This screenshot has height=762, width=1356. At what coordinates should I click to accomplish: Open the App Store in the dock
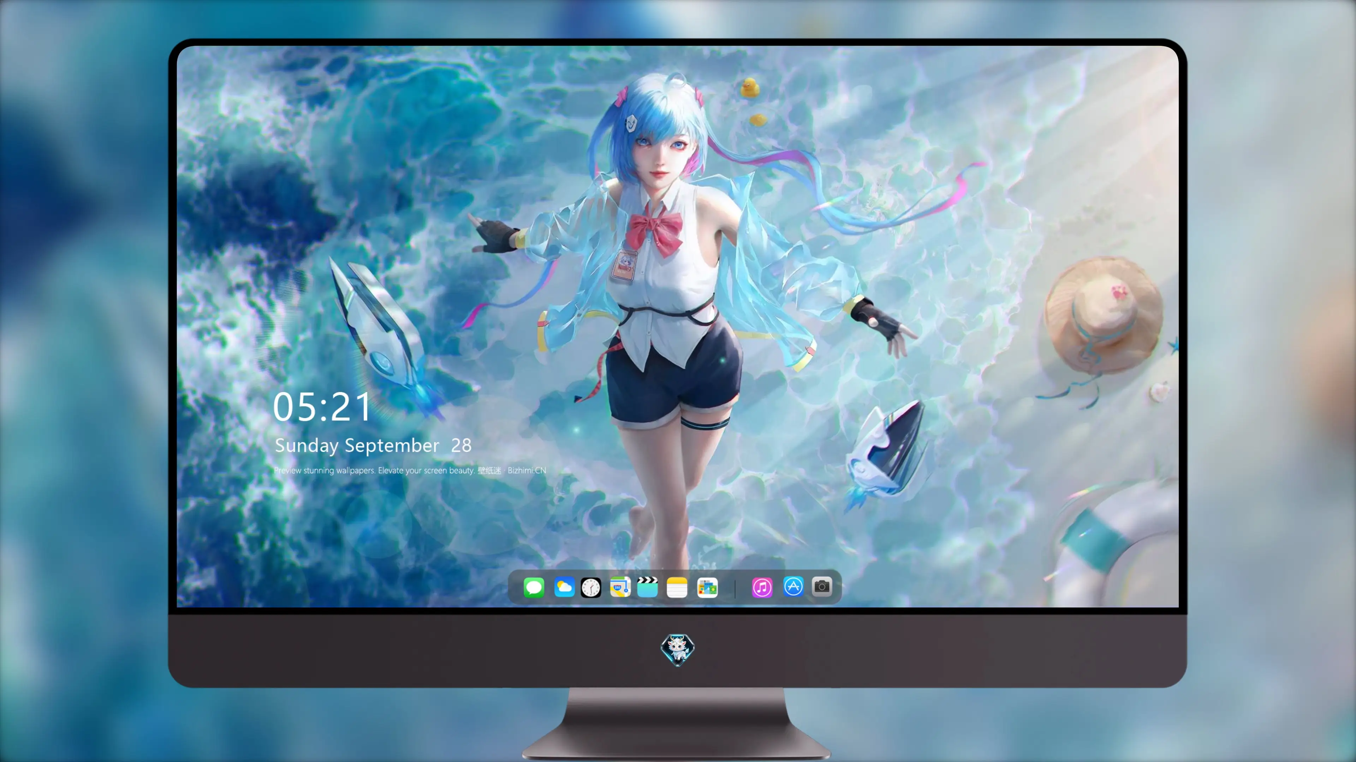tap(793, 586)
